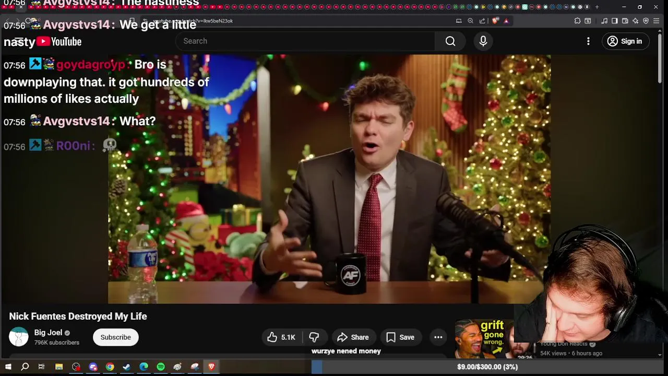Open a new browser tab with plus

597,7
